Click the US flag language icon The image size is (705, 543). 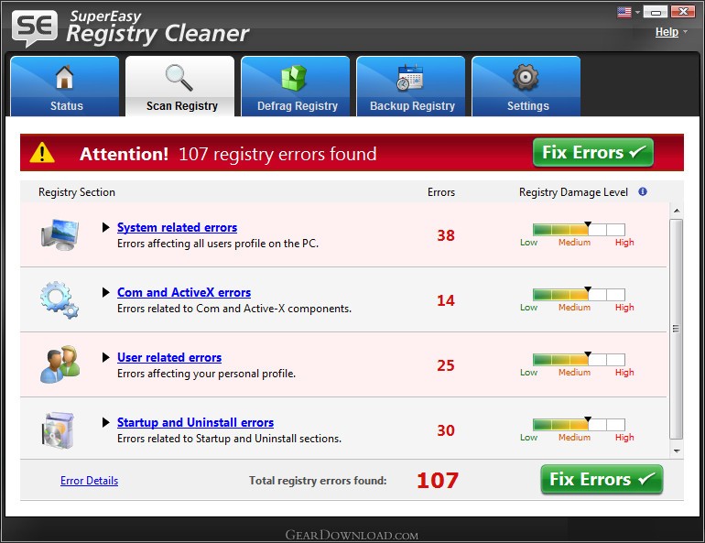[x=624, y=12]
